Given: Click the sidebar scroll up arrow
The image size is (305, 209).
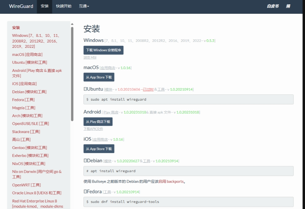Looking at the screenshot, I should 72,24.
